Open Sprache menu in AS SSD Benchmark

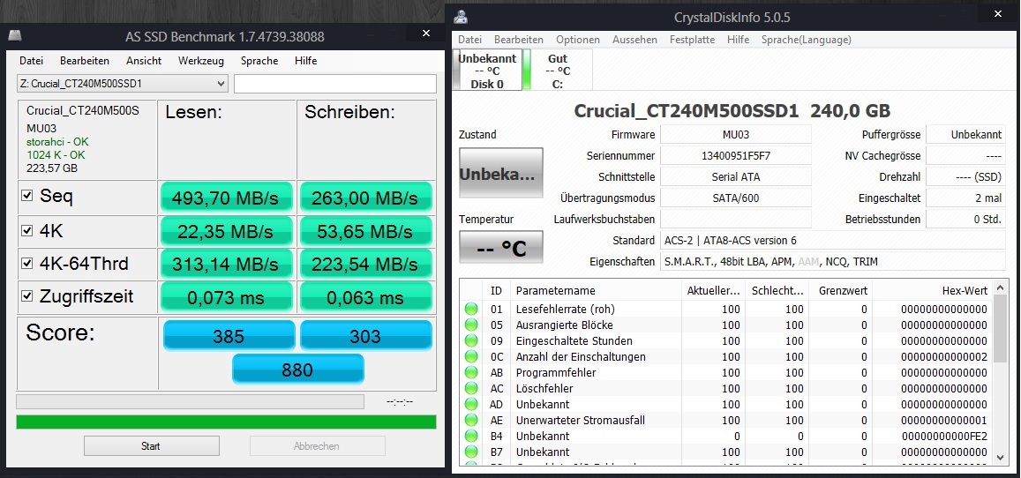click(x=259, y=61)
